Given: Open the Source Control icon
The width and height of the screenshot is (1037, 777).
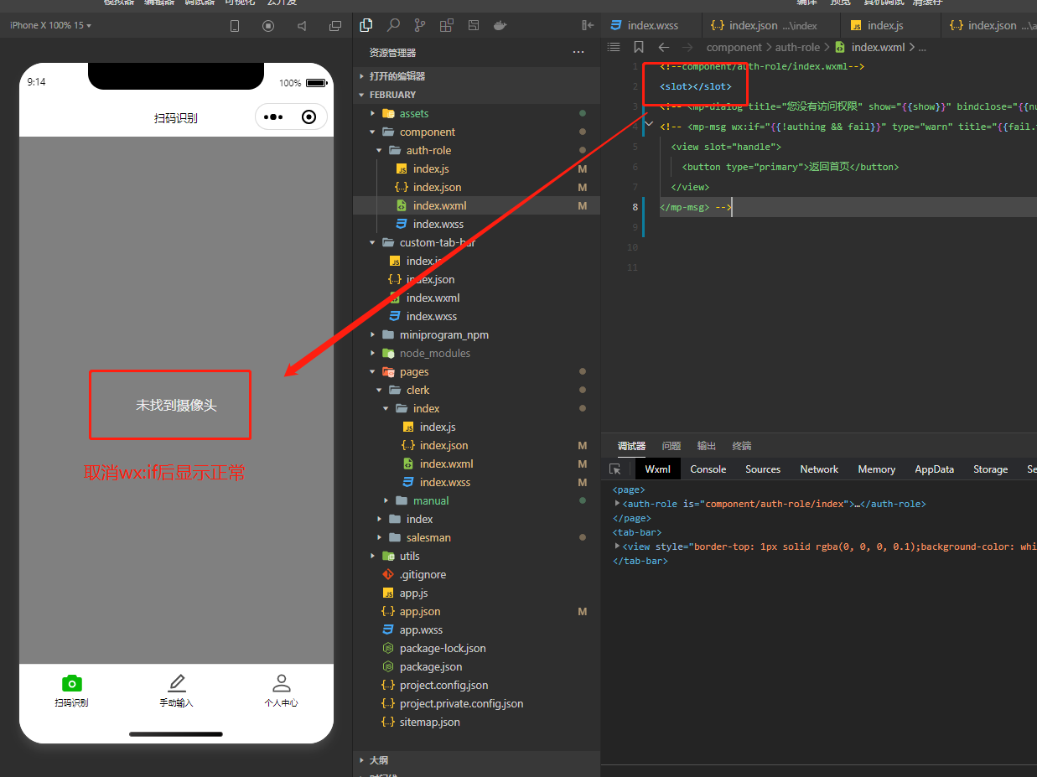Looking at the screenshot, I should click(x=419, y=25).
